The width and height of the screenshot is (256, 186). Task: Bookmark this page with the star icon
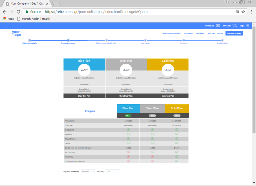pyautogui.click(x=243, y=12)
